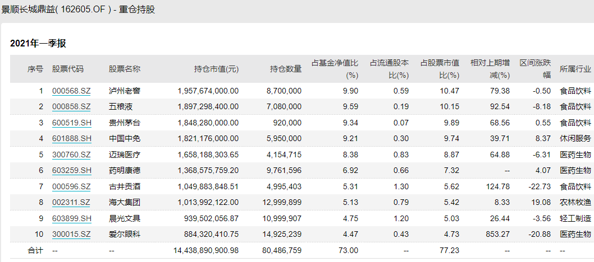Open stock code link 300015.SZ
Screen dimensions: 594x262
click(71, 234)
